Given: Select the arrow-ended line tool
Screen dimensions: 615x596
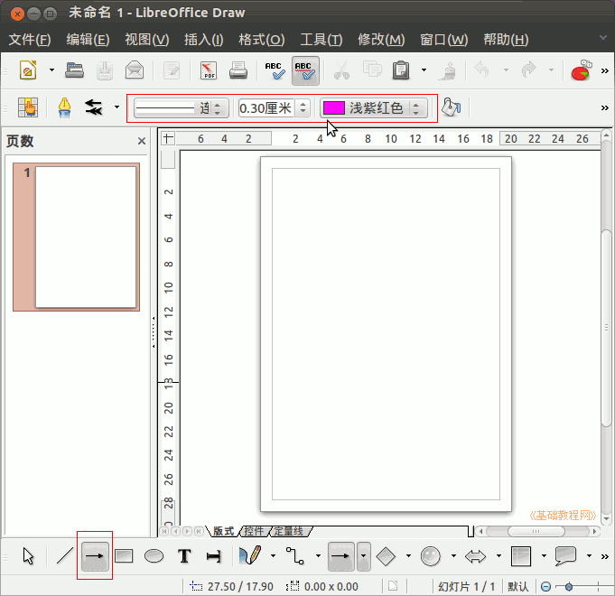Looking at the screenshot, I should [x=94, y=556].
